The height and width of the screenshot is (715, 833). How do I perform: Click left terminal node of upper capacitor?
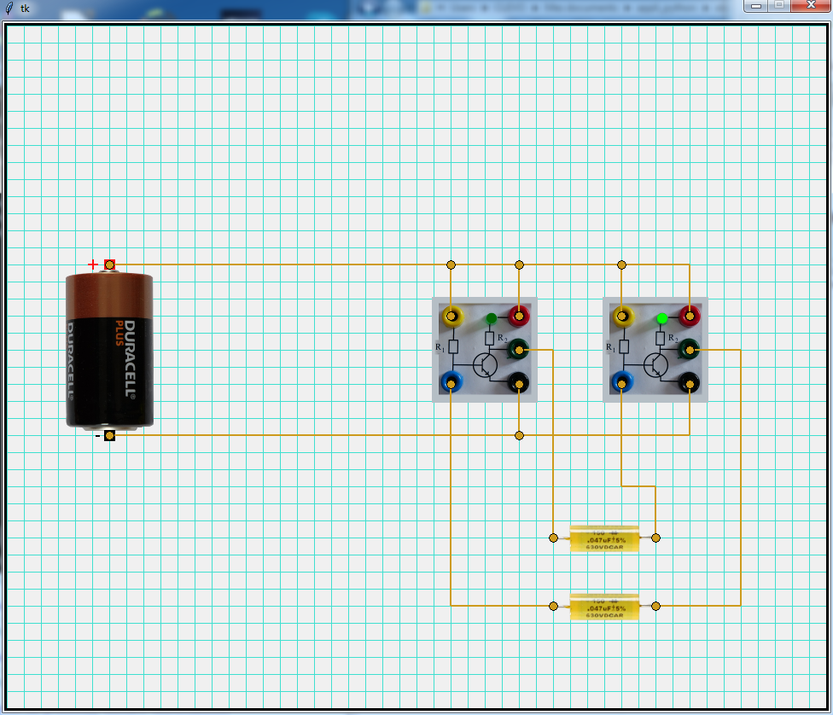[553, 538]
